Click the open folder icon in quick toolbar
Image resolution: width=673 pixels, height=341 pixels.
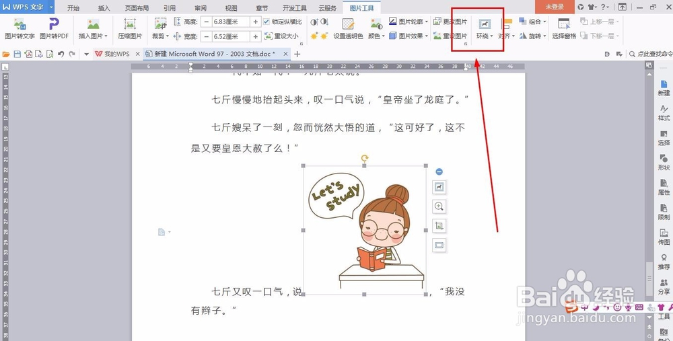(6, 54)
